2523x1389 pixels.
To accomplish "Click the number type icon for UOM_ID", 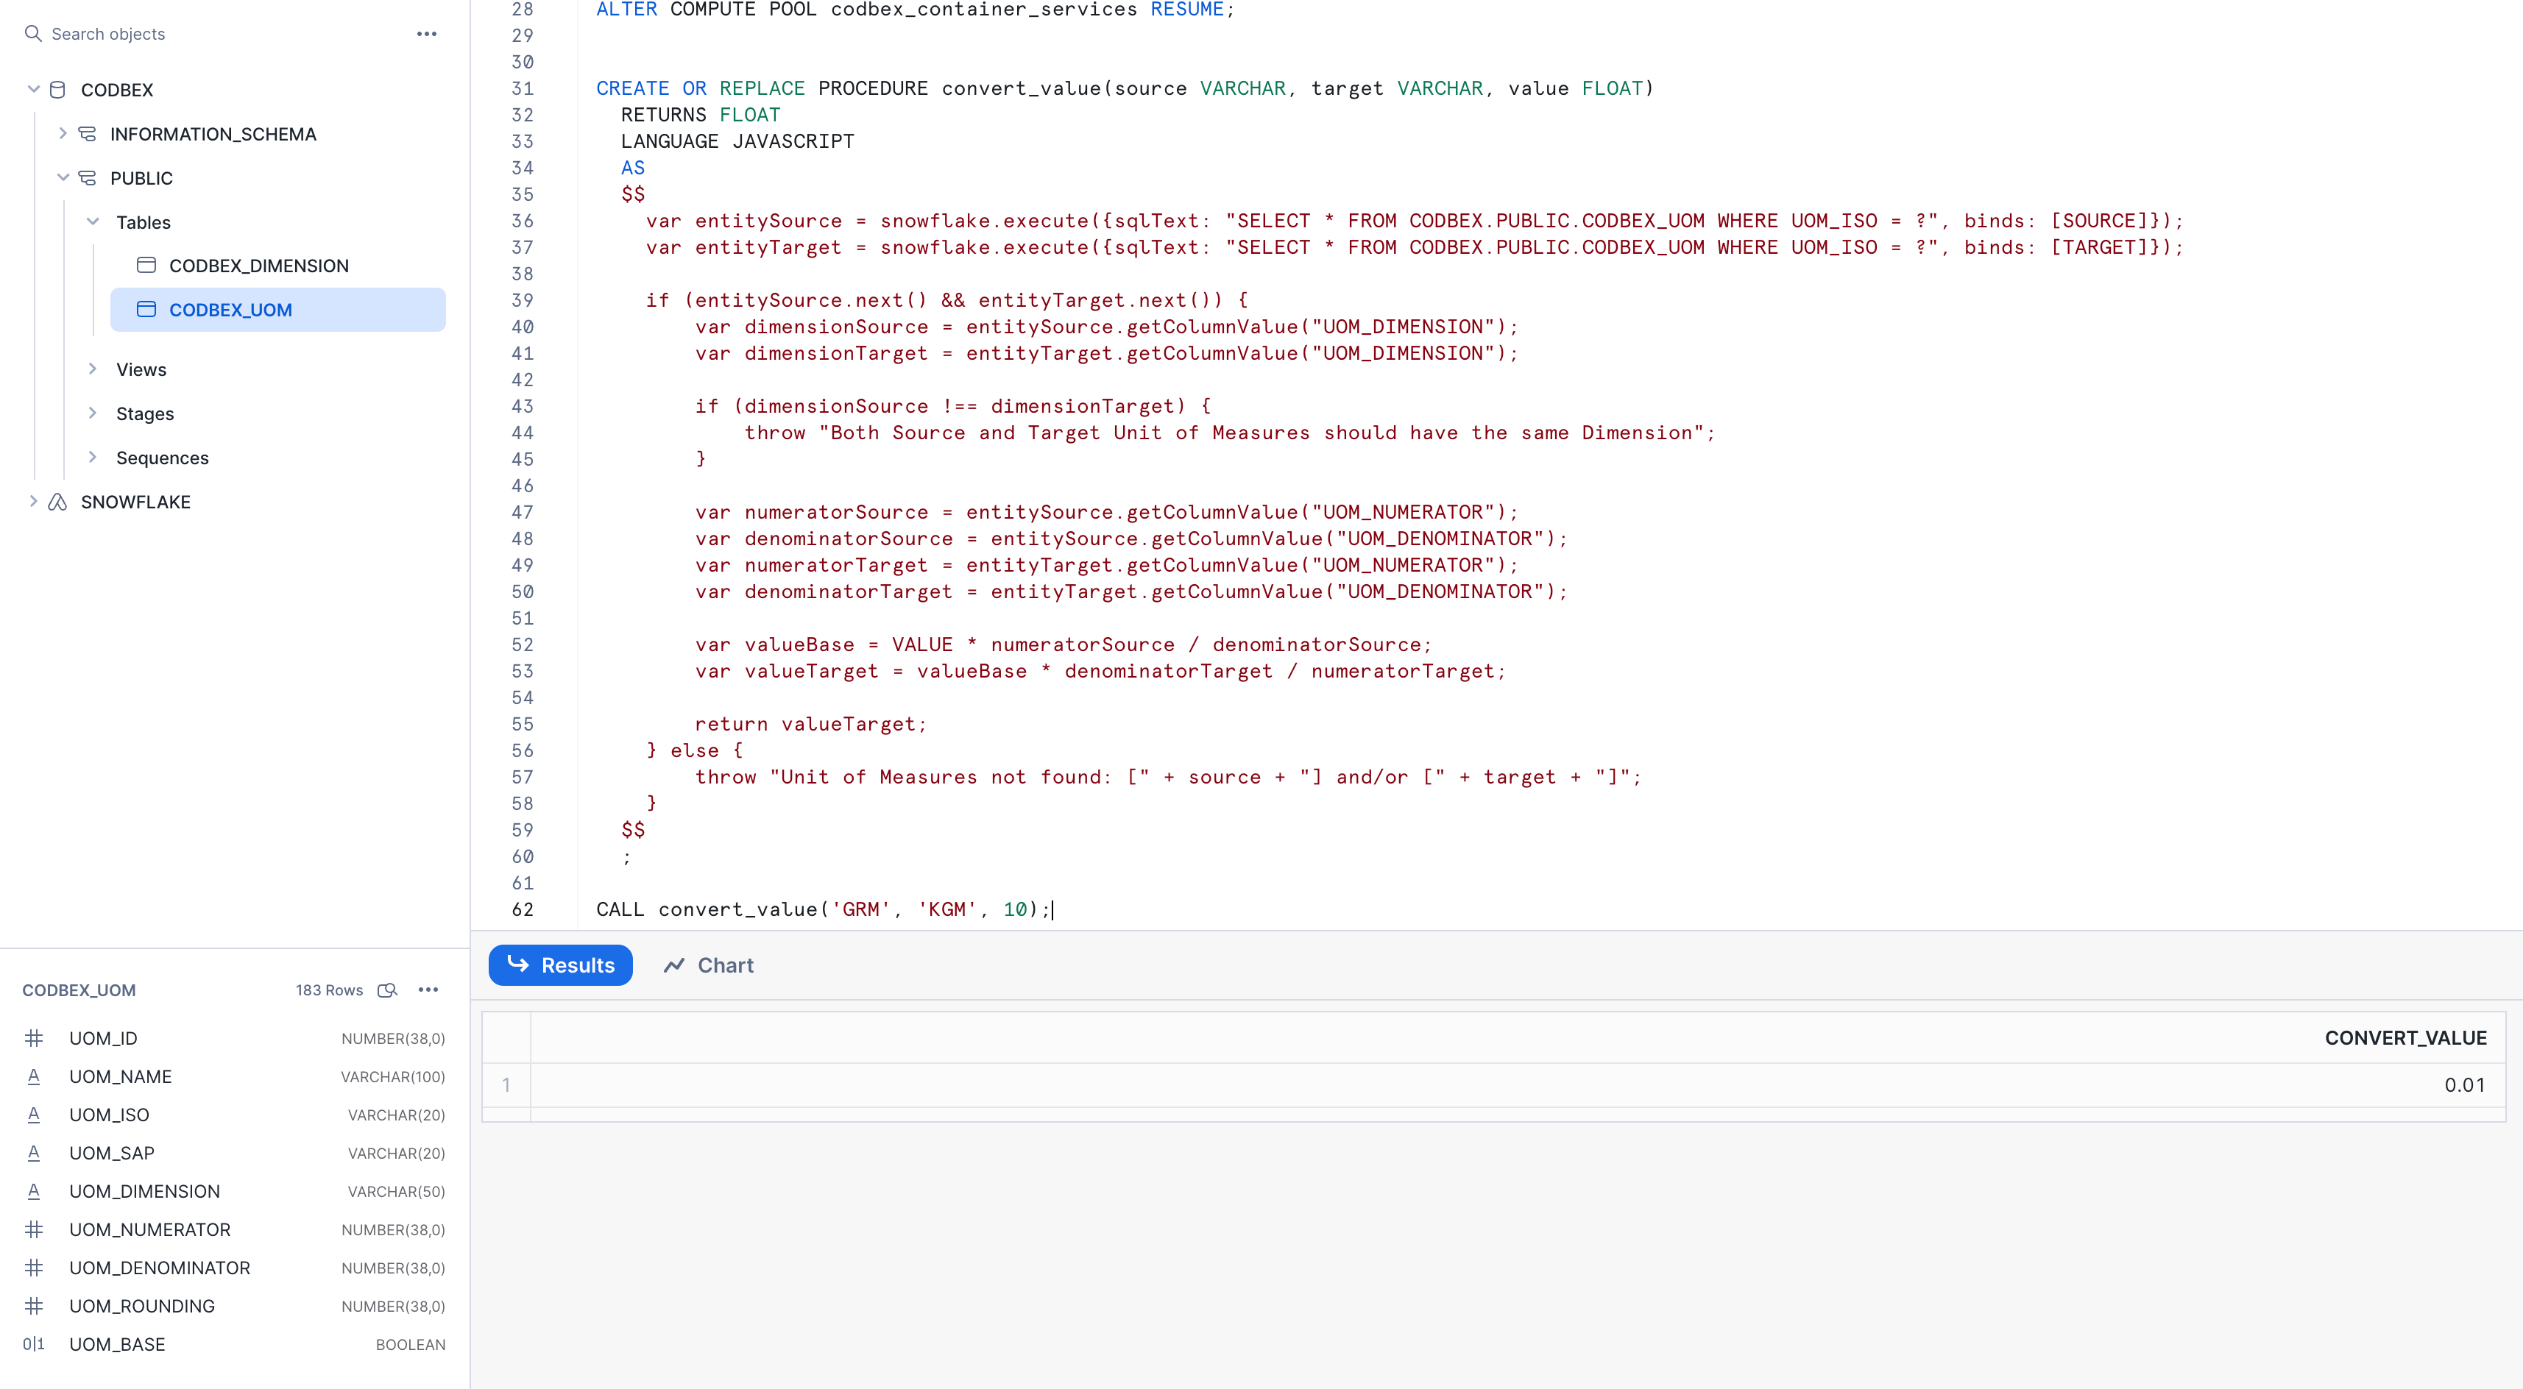I will [x=33, y=1037].
